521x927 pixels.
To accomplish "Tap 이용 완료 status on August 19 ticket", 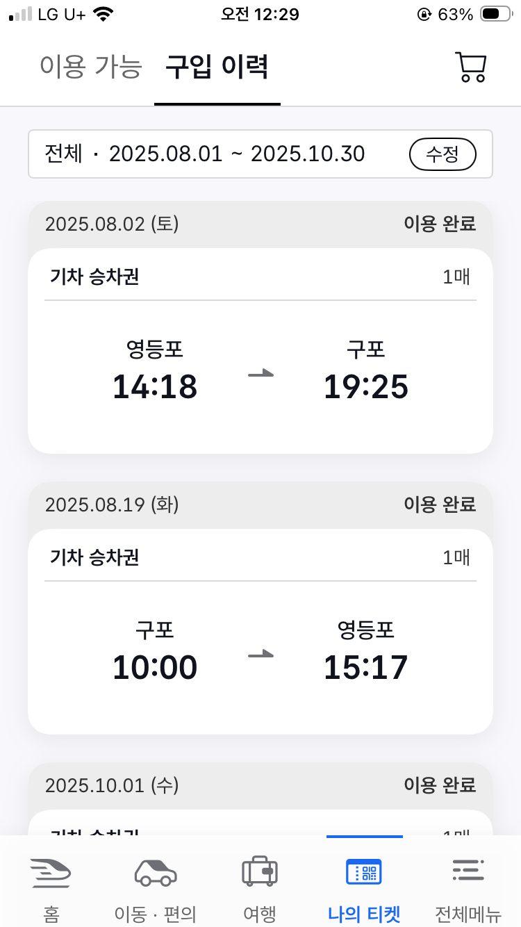I will [440, 504].
